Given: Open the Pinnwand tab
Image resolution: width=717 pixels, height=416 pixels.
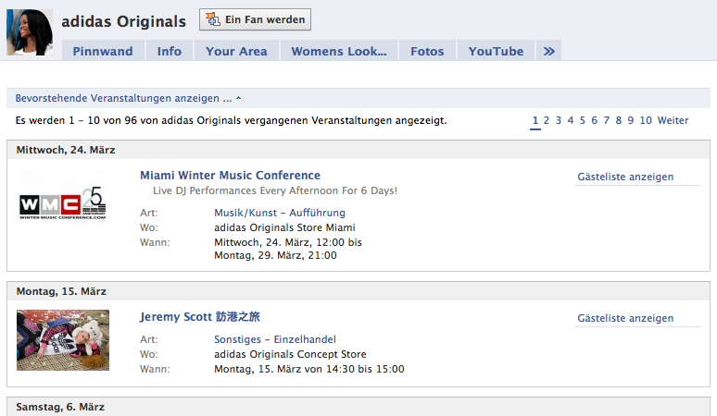Looking at the screenshot, I should [103, 51].
